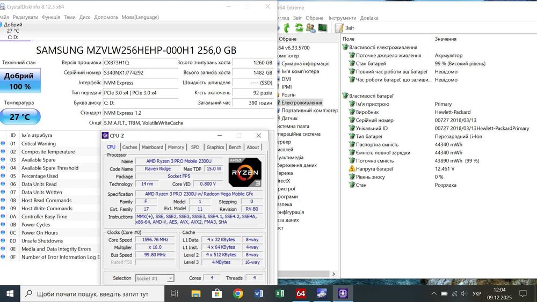537x302 pixels.
Task: Select IPMI in AIDA64 tree
Action: pos(287,87)
